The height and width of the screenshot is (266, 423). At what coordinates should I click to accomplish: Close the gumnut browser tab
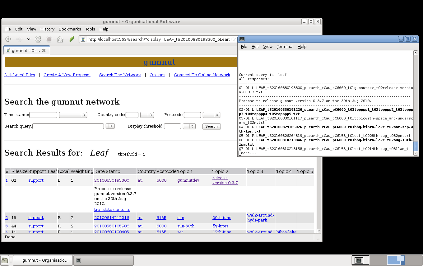(44, 50)
